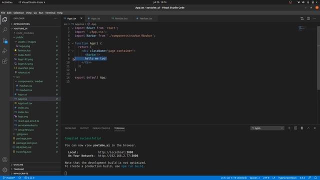Image resolution: width=320 pixels, height=180 pixels.
Task: Split the terminal panel
Action: pyautogui.click(x=295, y=128)
